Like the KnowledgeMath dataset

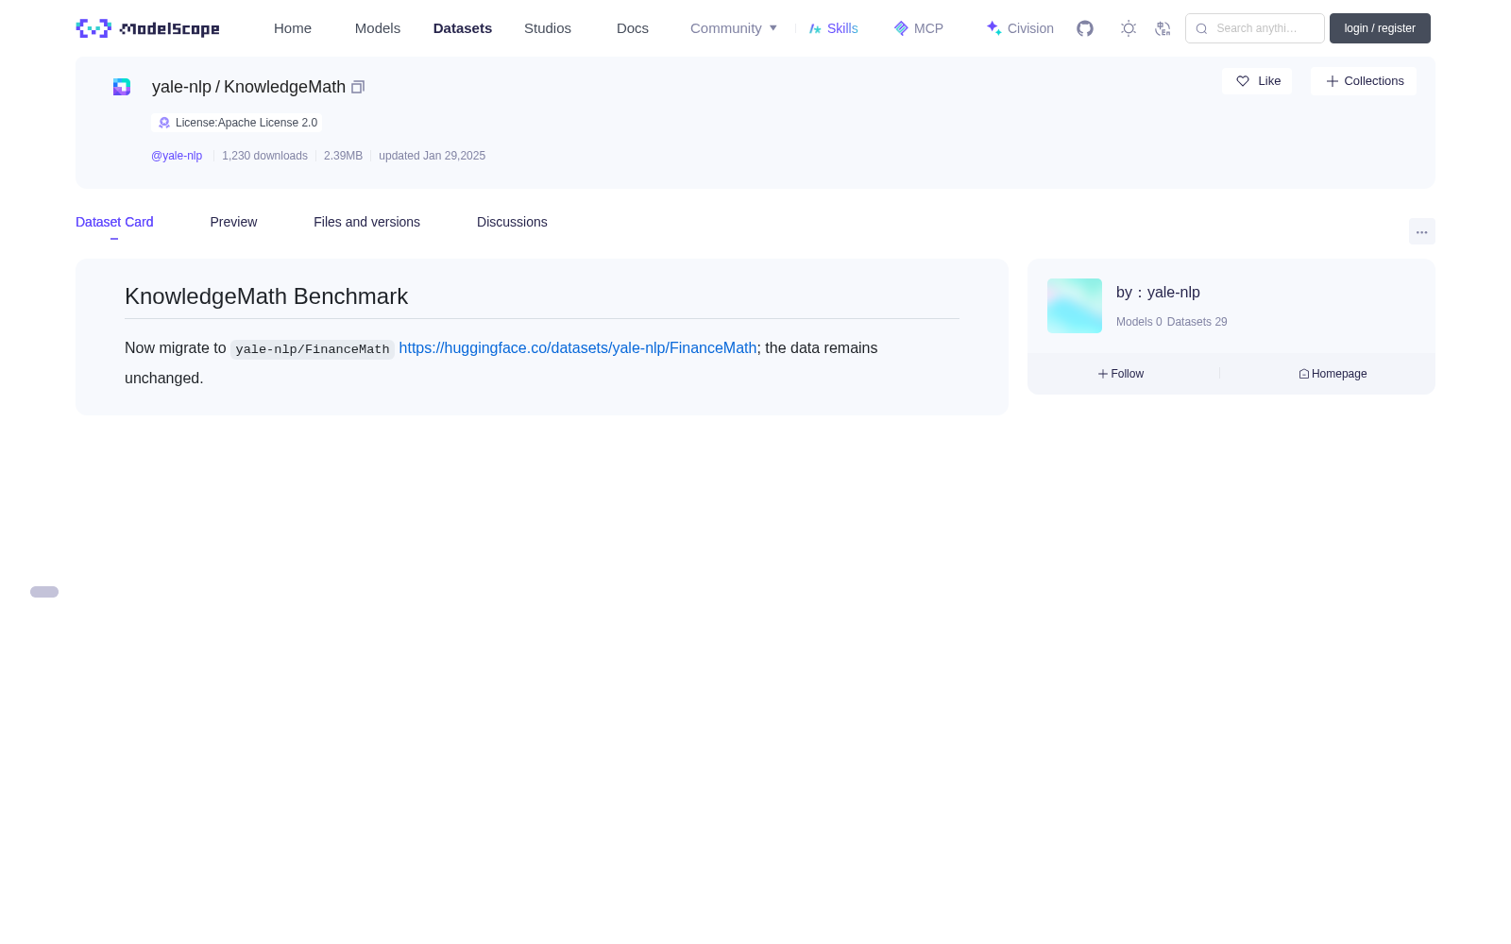tap(1257, 81)
